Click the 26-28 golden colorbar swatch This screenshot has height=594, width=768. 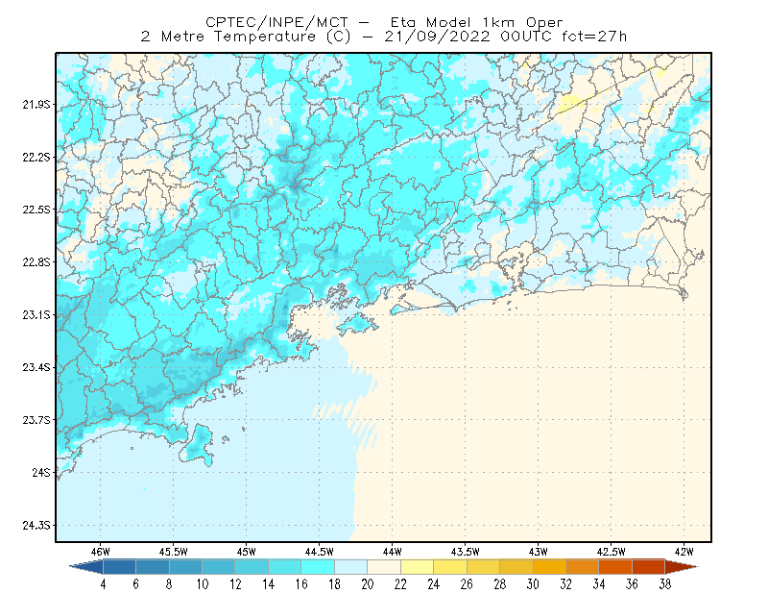tap(483, 567)
